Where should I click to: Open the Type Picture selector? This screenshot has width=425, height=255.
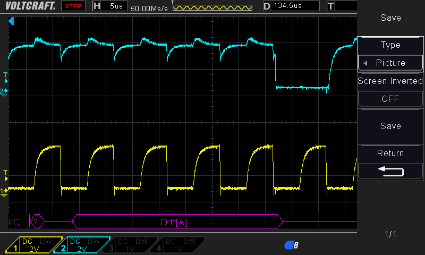[390, 63]
